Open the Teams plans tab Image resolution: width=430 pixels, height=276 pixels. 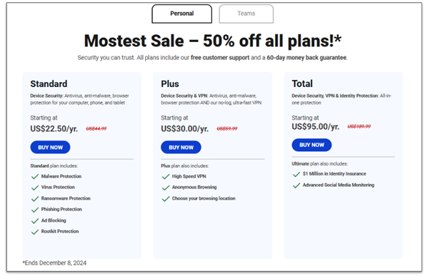[246, 14]
